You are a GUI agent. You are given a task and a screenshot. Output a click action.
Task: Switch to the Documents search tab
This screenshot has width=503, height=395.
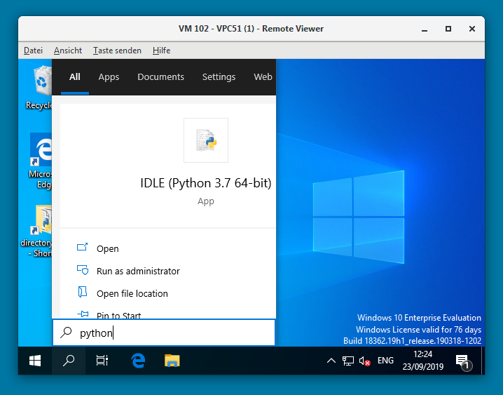click(160, 76)
